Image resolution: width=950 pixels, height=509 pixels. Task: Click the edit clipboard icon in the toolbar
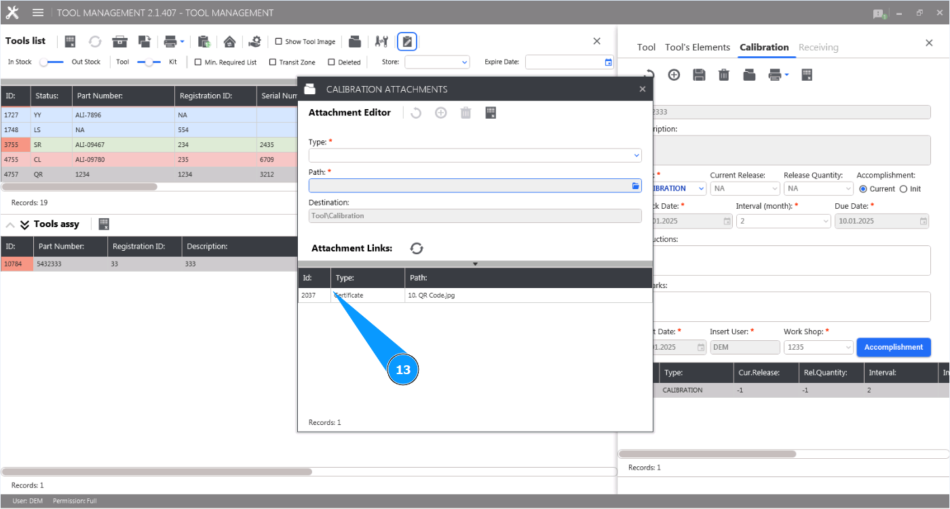[406, 41]
